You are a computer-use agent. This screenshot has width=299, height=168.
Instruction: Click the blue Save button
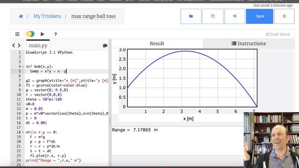click(260, 16)
